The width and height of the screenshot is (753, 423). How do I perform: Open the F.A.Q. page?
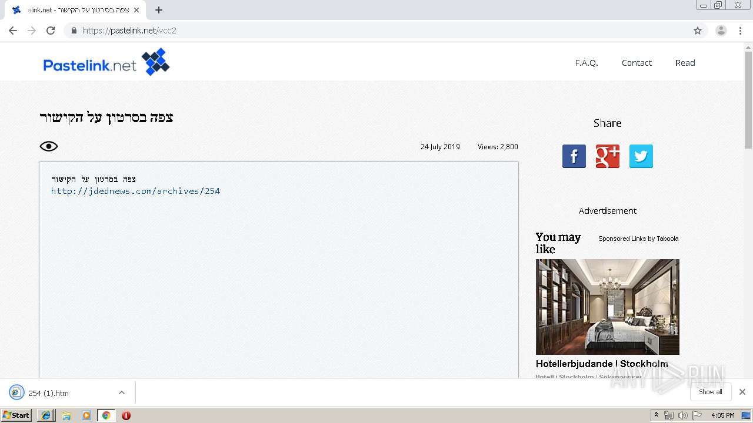point(587,63)
